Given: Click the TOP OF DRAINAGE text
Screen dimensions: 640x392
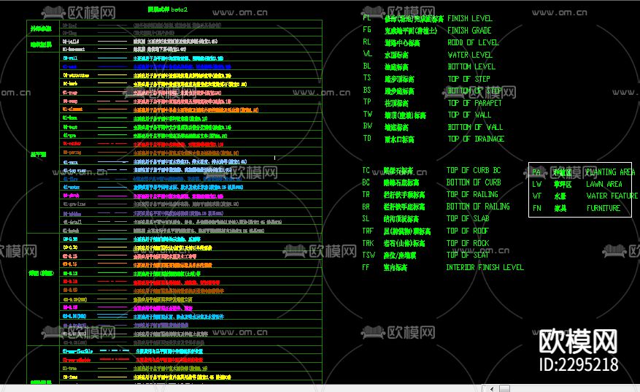Looking at the screenshot, I should 476,139.
